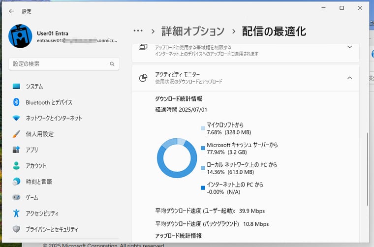The image size is (374, 247).
Task: Click the 14.36% (613.0 MB) value
Action: (x=230, y=172)
